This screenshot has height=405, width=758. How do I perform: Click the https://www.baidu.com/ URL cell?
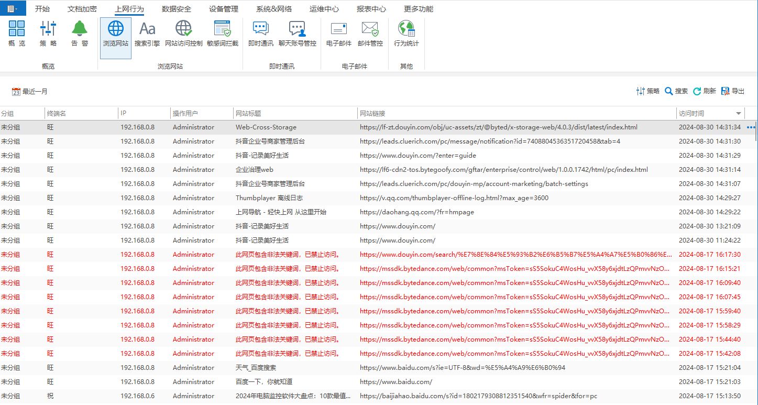(x=396, y=382)
